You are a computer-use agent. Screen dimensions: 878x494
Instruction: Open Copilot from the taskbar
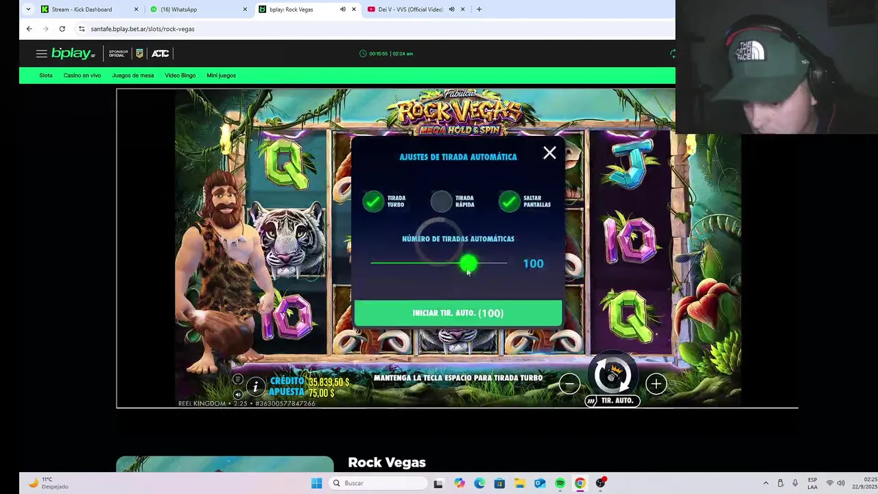coord(459,483)
